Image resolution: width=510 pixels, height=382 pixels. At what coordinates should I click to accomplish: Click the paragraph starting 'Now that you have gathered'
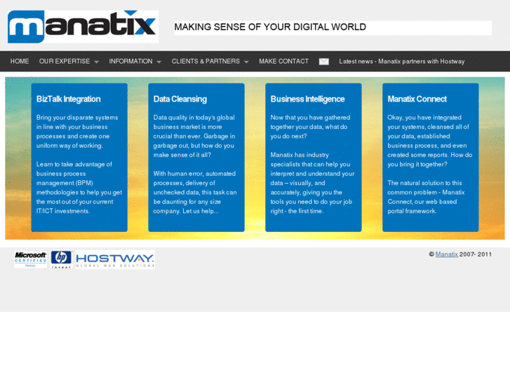pos(310,126)
